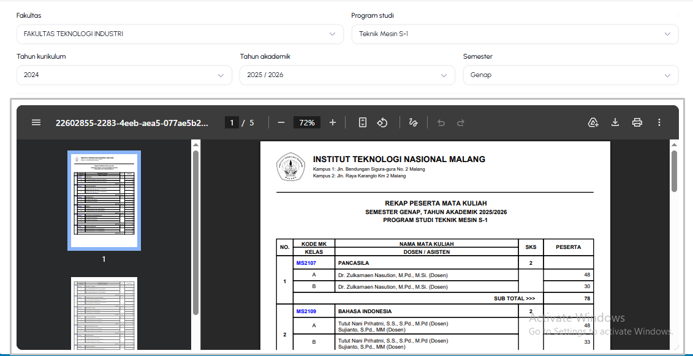Click the page number input field

pos(232,122)
